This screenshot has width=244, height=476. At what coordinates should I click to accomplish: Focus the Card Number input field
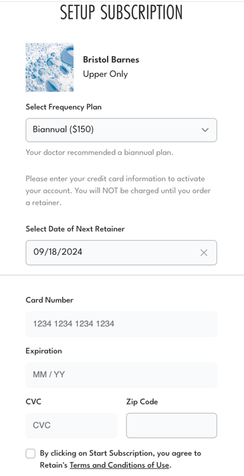coord(121,324)
